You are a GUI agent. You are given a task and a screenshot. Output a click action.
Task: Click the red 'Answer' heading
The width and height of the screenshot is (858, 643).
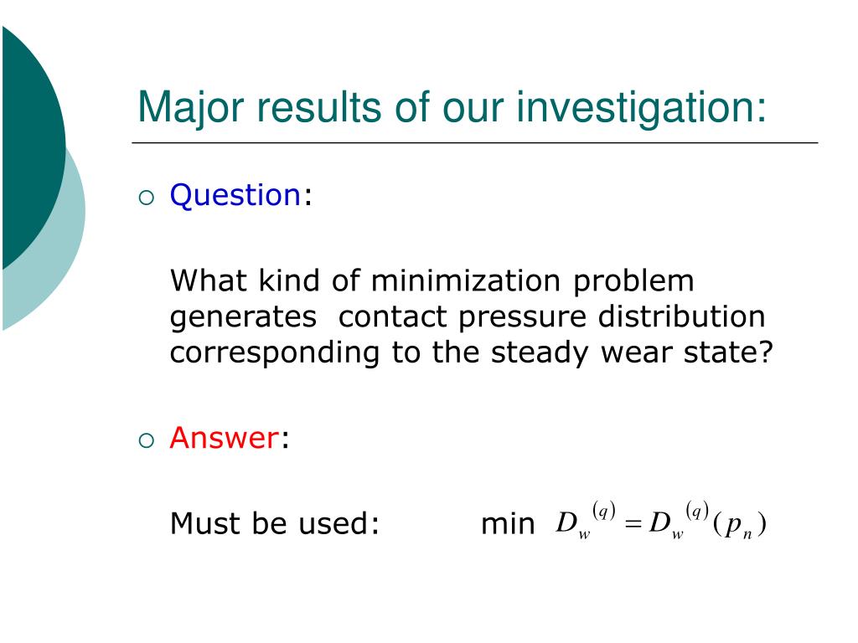(225, 437)
